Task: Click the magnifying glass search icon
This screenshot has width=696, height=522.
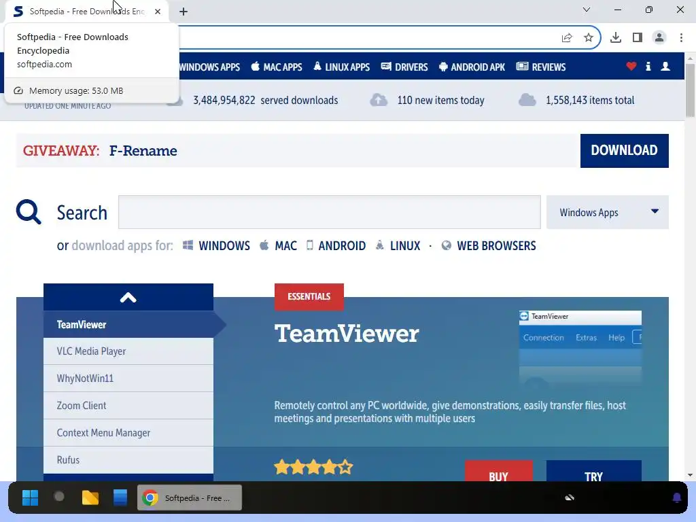Action: (29, 212)
